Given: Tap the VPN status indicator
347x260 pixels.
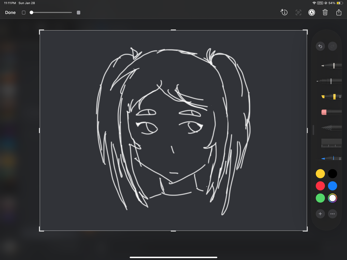Looking at the screenshot, I should (x=320, y=3).
